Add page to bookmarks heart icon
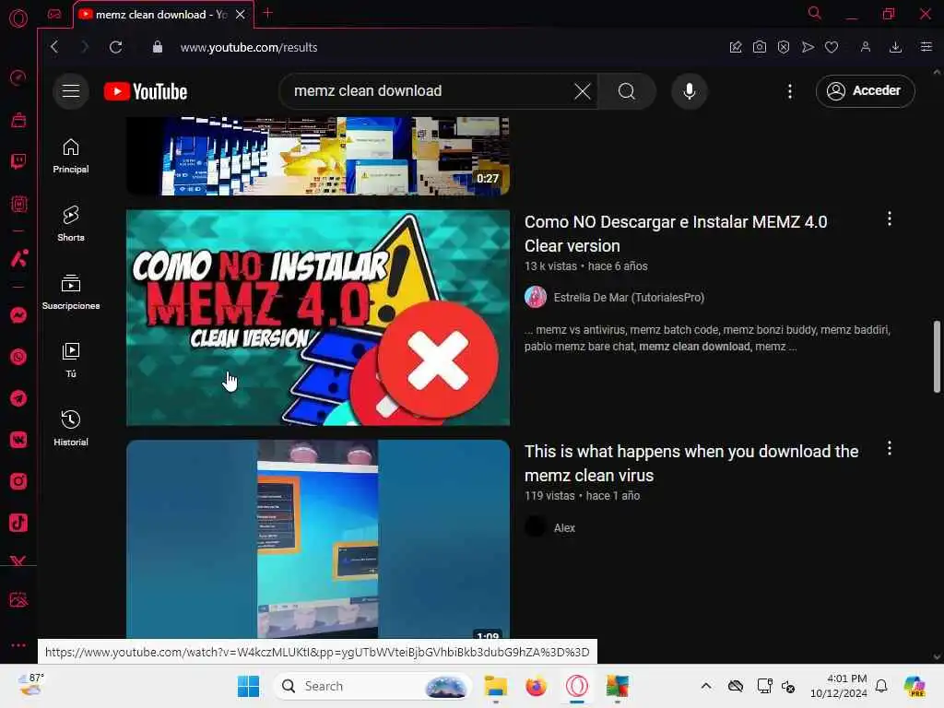Viewport: 944px width, 708px height. pyautogui.click(x=832, y=47)
